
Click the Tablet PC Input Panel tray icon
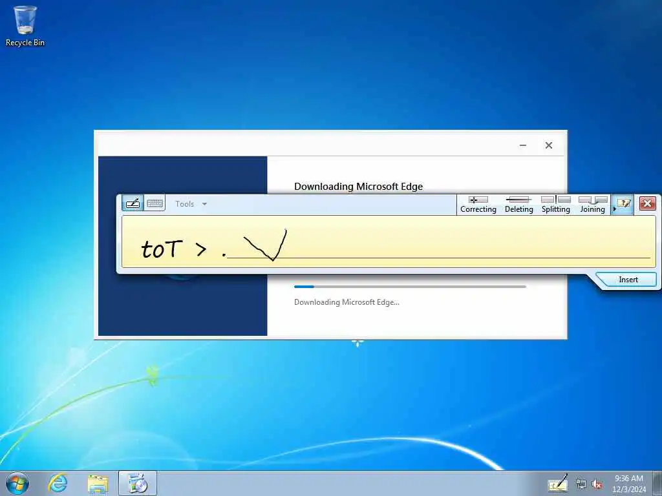point(558,483)
